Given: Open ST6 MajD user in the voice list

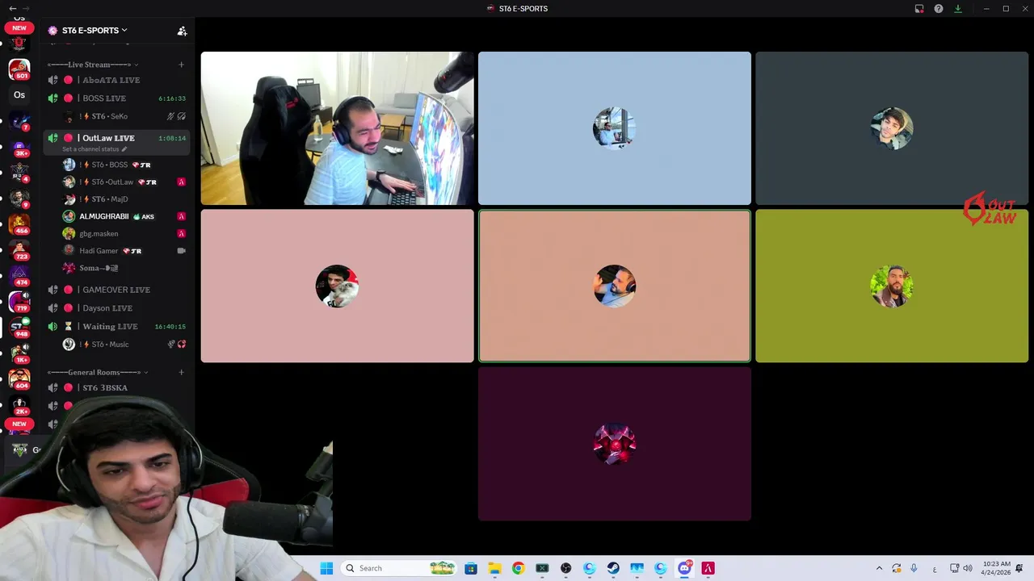Looking at the screenshot, I should [x=125, y=199].
